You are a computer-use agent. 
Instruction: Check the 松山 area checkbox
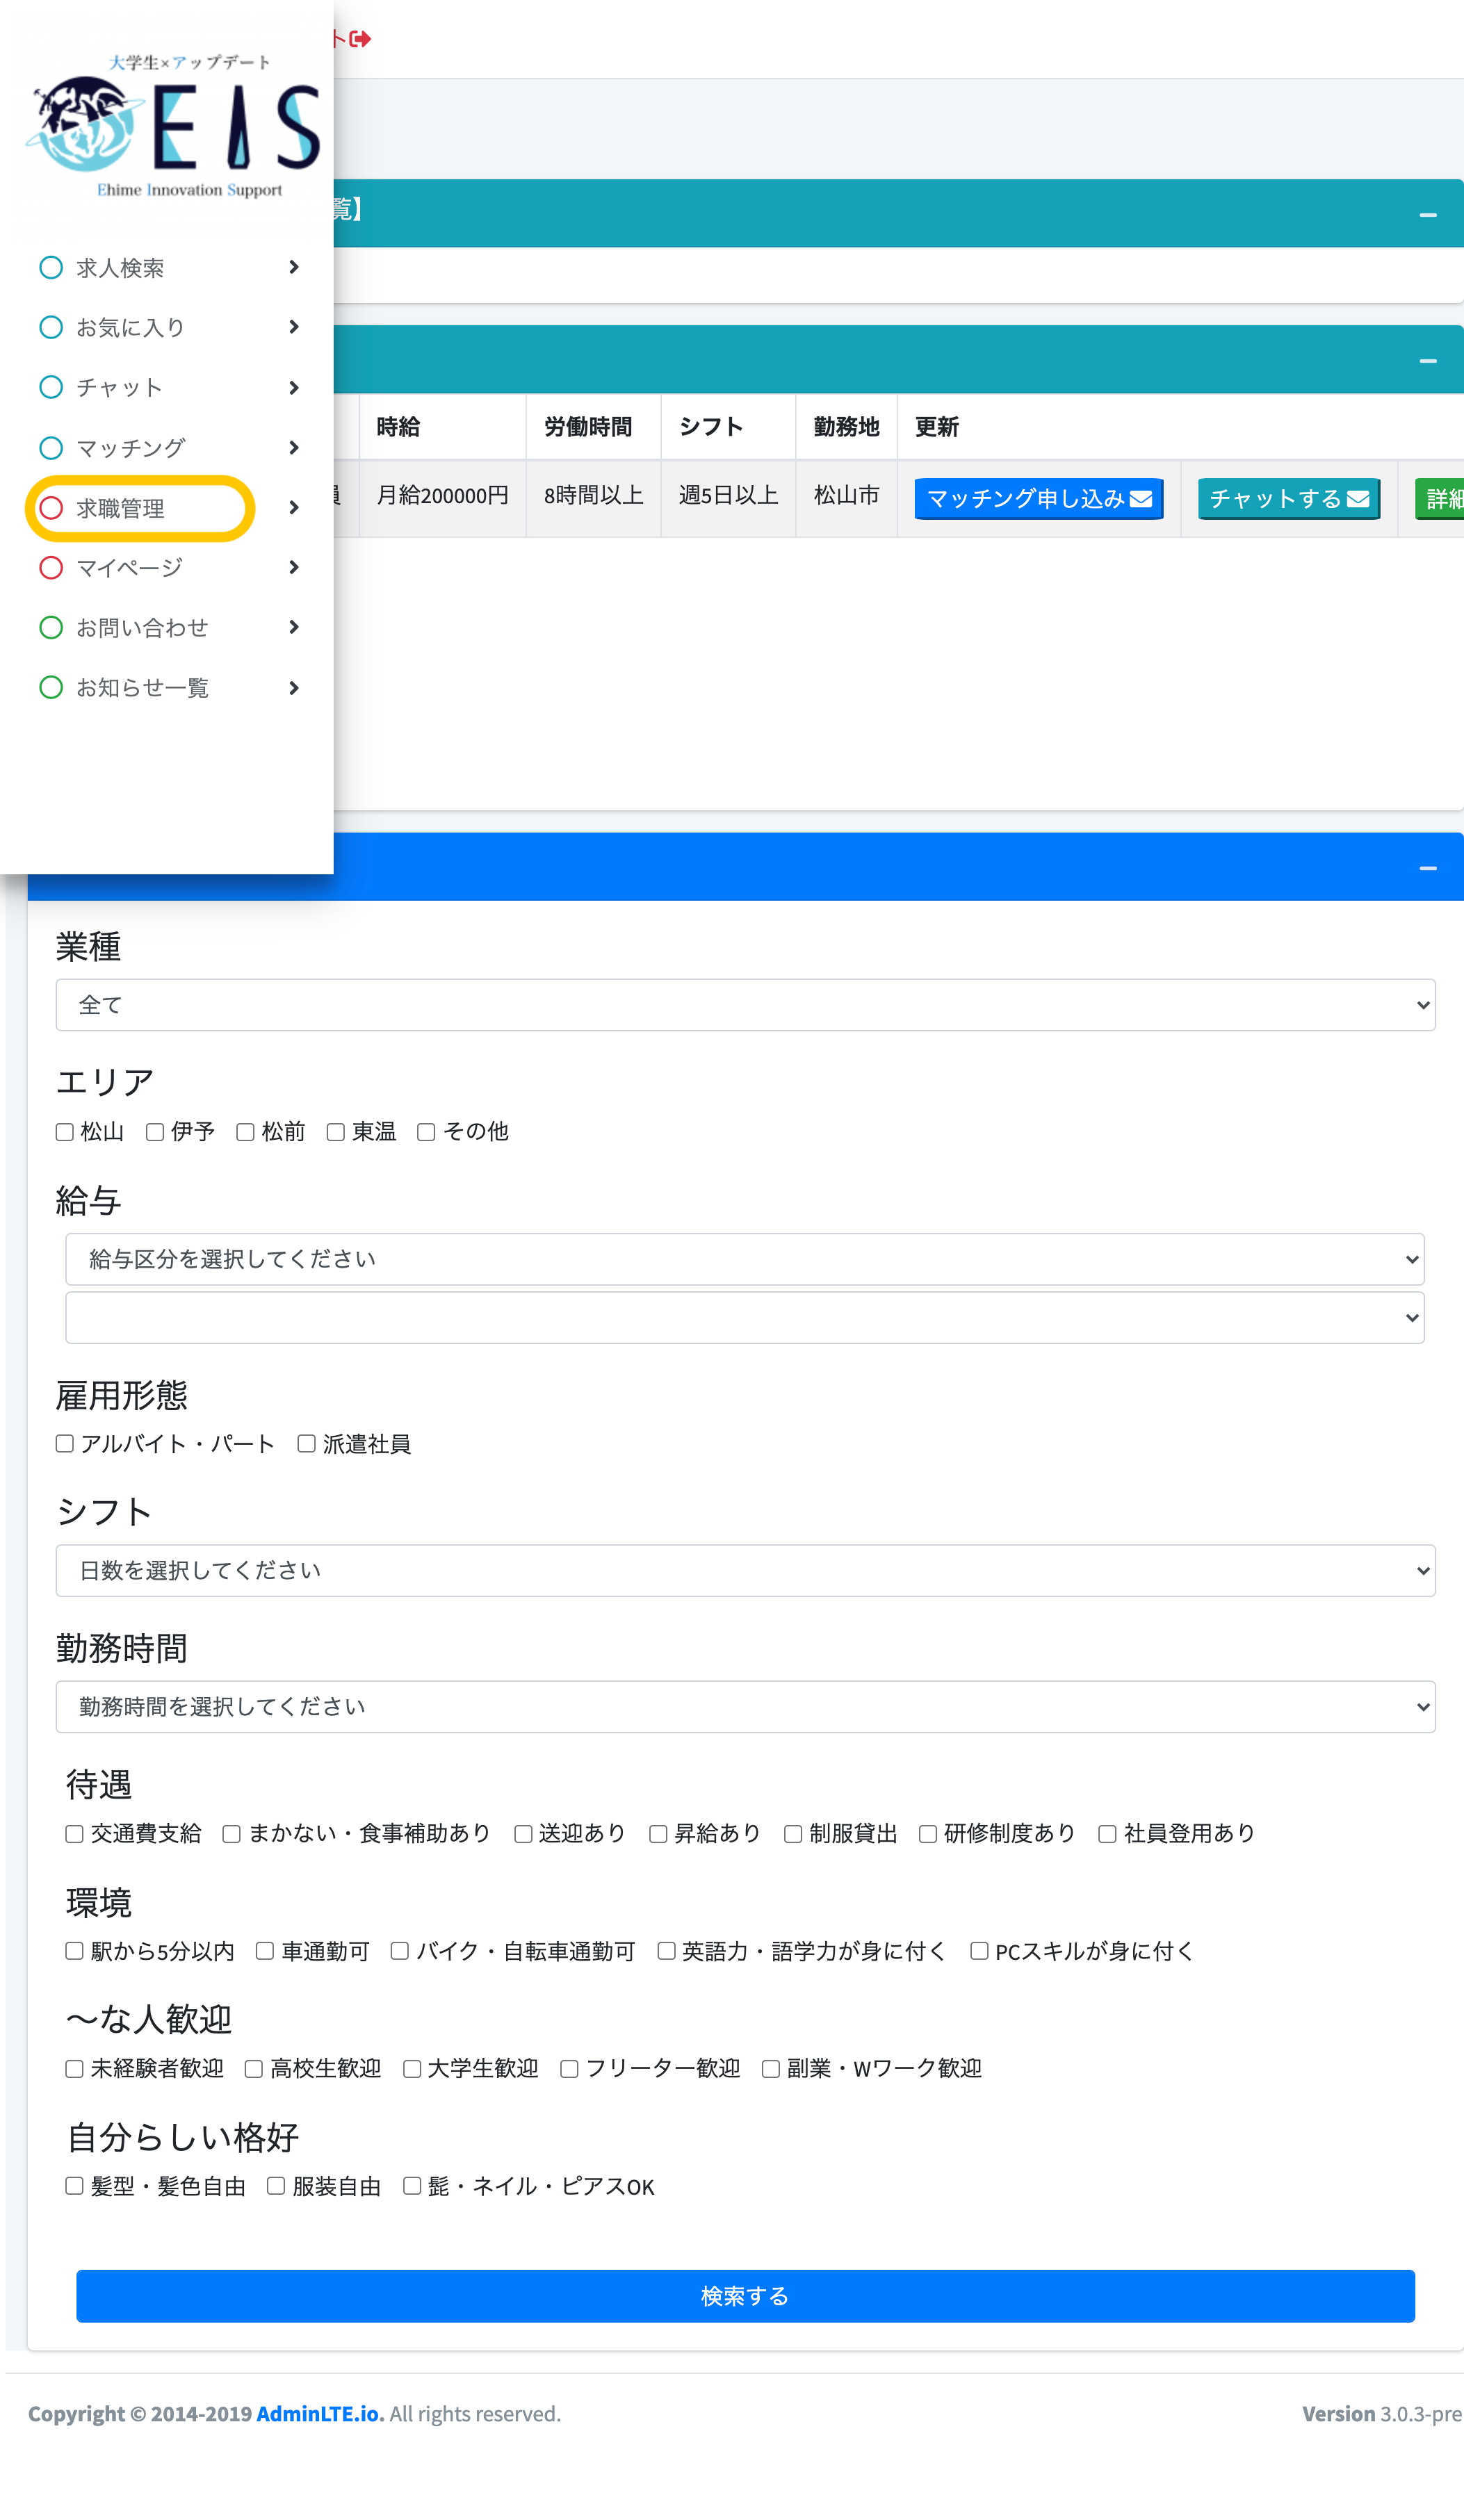(x=64, y=1131)
